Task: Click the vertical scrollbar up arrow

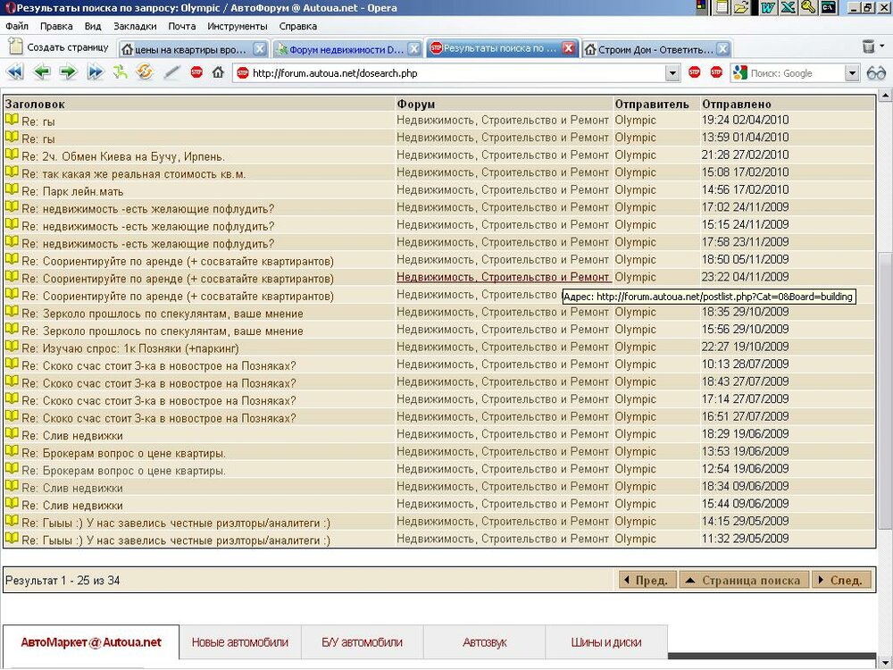Action: click(x=886, y=95)
